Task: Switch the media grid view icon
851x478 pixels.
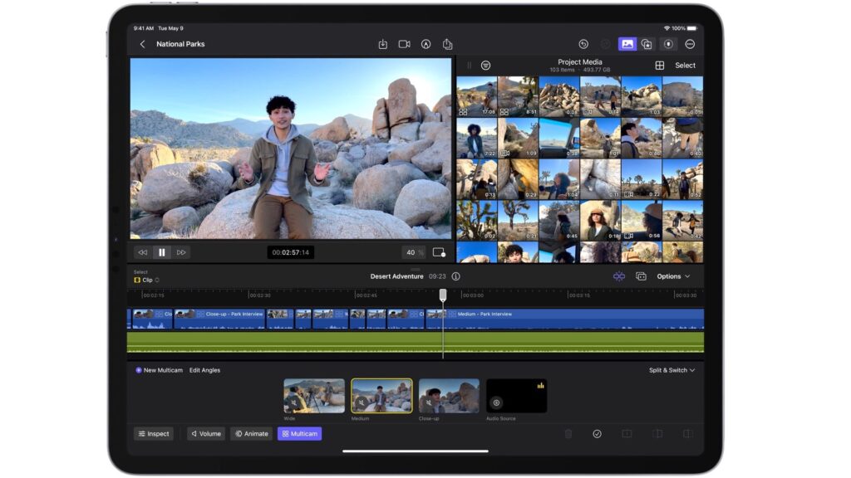Action: coord(659,66)
